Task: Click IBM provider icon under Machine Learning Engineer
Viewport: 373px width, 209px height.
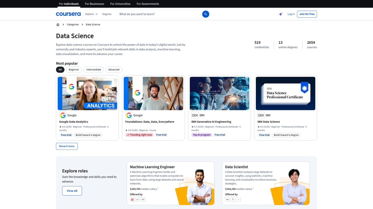Action: [x=143, y=199]
